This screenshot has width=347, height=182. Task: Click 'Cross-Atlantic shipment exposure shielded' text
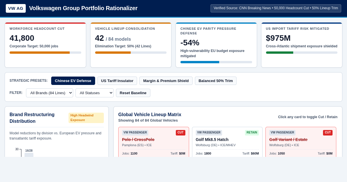click(302, 46)
